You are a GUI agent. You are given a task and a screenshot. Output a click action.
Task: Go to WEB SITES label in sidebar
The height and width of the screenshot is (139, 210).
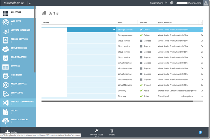pos(16,21)
